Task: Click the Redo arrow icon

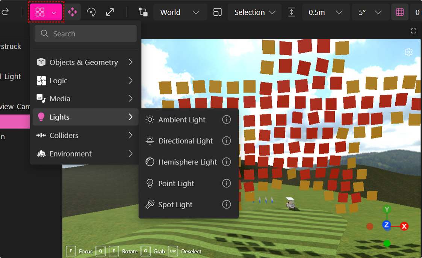Action: [5, 12]
